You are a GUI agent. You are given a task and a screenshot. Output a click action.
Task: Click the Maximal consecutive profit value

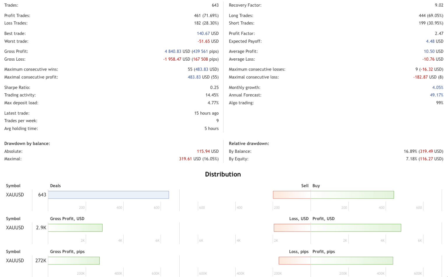(x=203, y=77)
